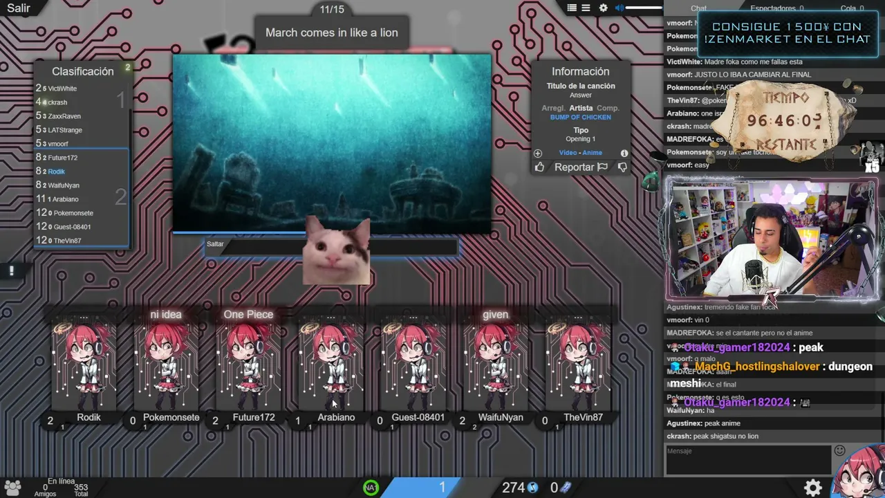Show extra song info icon

point(624,153)
